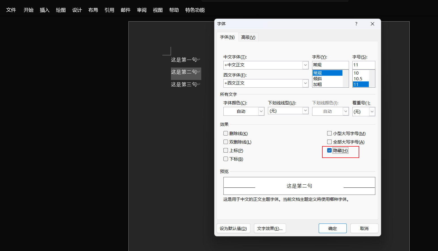Open the 字体颜色 color picker dropdown

click(x=261, y=111)
